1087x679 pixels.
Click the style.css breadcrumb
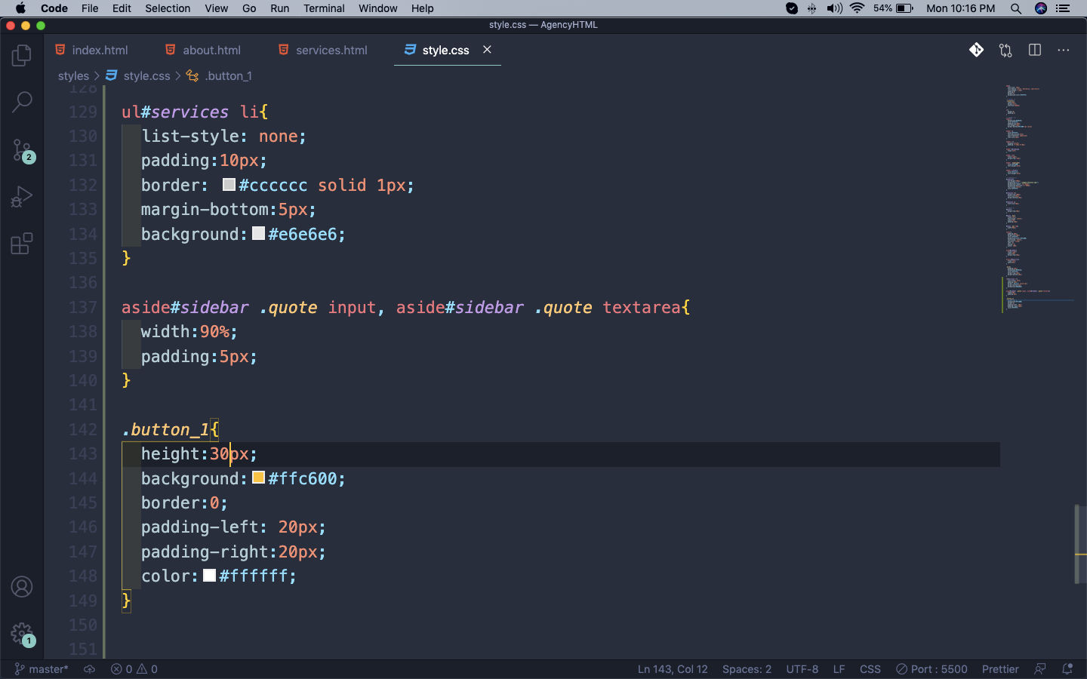(138, 76)
